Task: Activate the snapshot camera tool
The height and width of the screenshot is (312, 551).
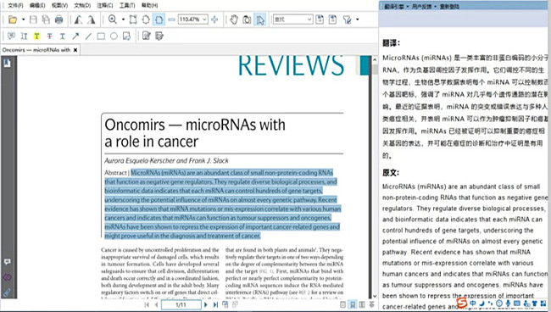Action: point(247,19)
